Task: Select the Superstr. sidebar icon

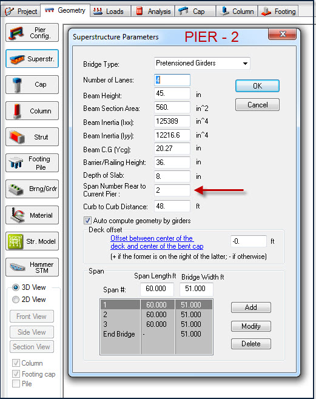Action: coord(32,59)
